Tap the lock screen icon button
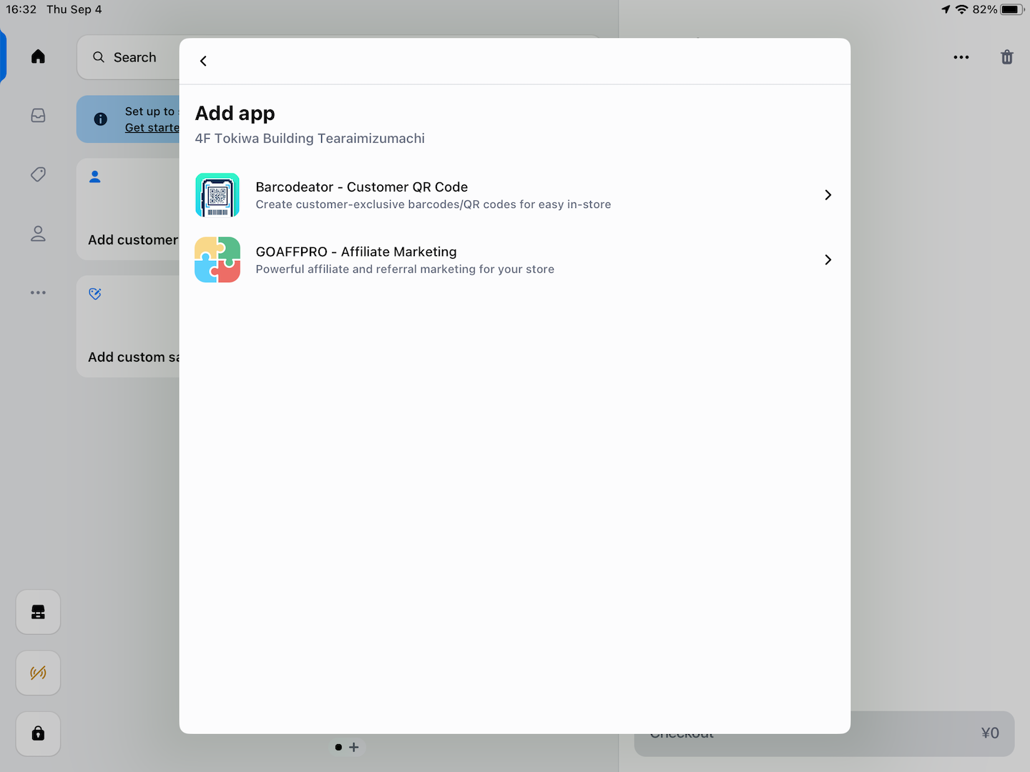This screenshot has height=772, width=1030. [x=39, y=733]
